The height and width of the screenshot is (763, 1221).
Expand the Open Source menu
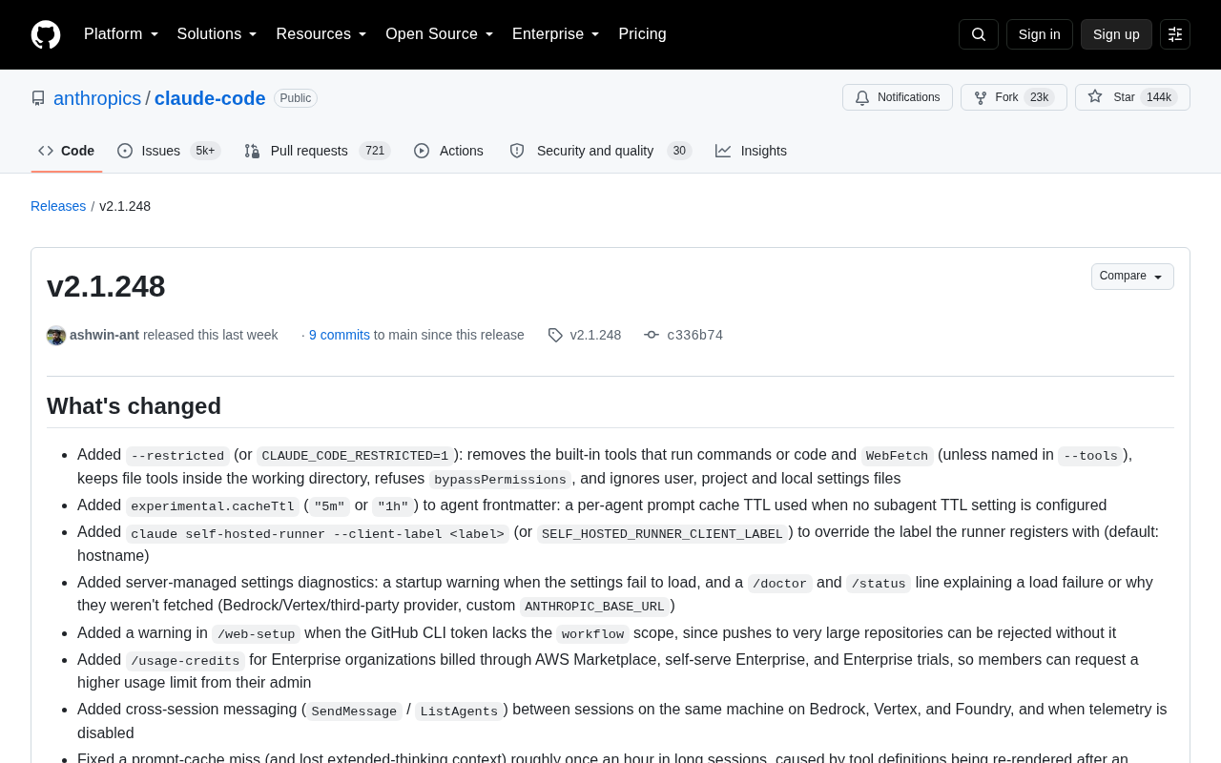[440, 34]
